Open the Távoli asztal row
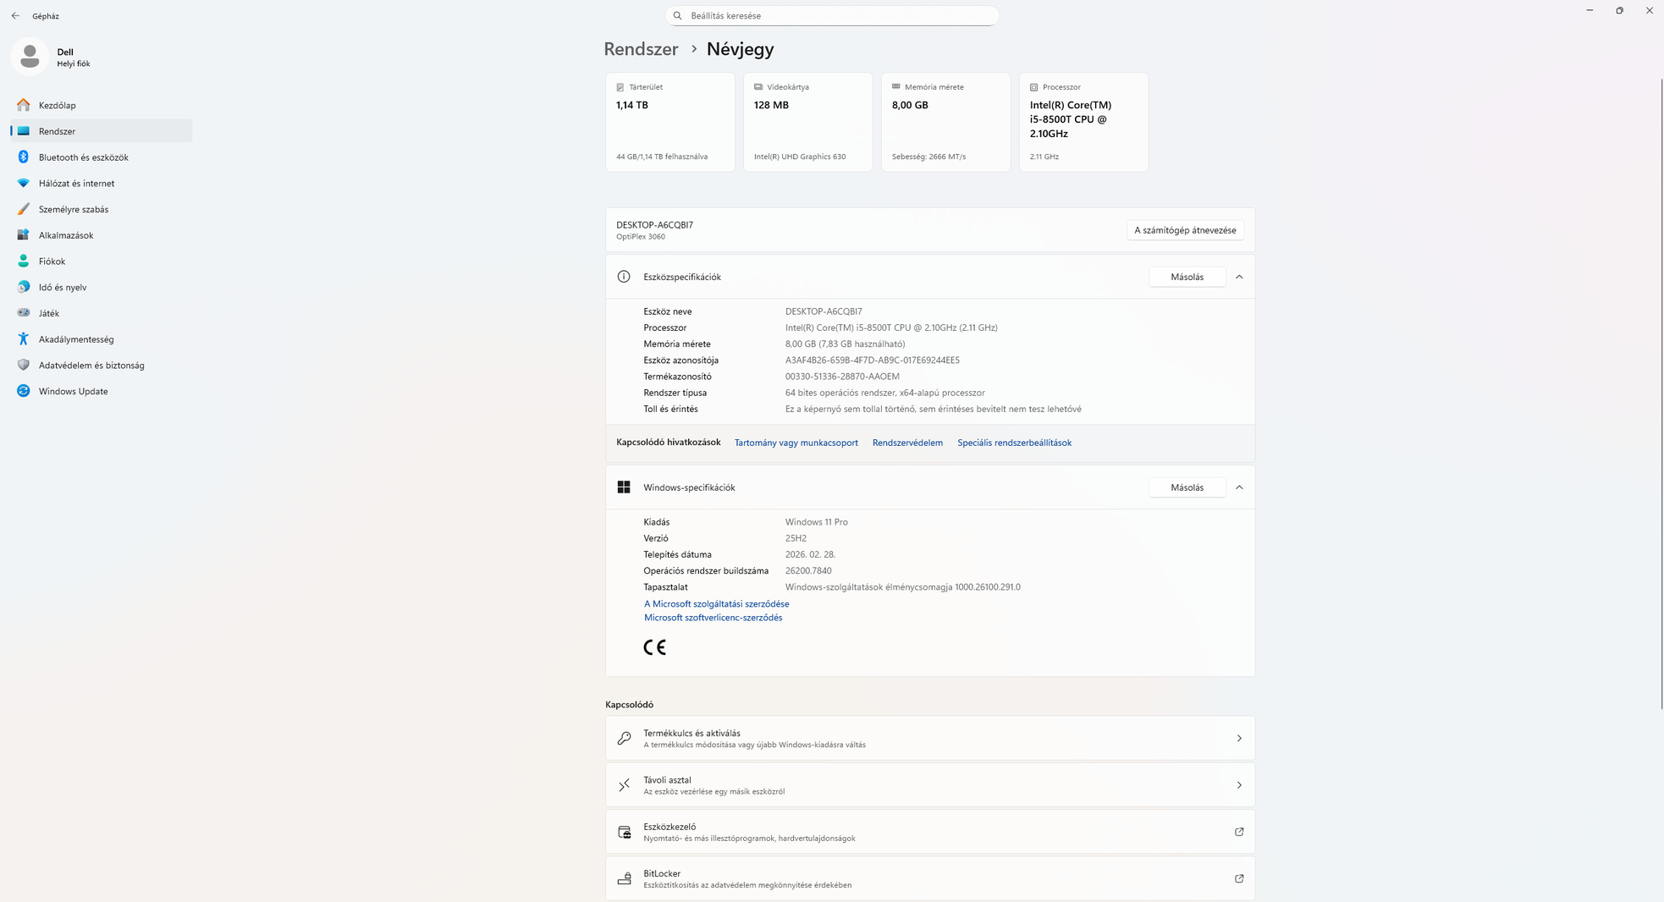The height and width of the screenshot is (902, 1664). tap(929, 785)
